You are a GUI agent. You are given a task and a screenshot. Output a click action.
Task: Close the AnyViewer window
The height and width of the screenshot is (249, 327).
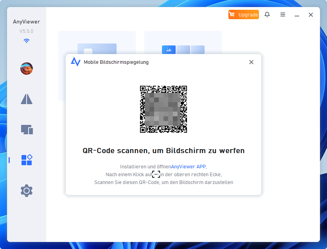tap(311, 14)
